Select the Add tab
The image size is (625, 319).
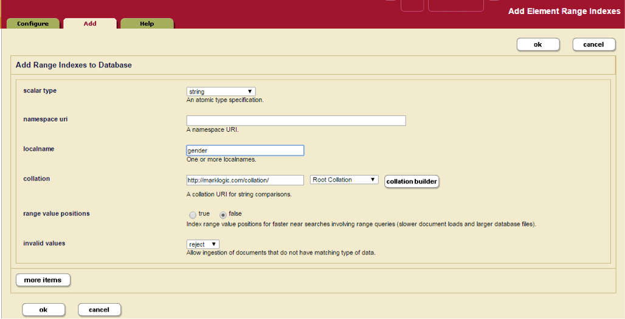tap(90, 24)
